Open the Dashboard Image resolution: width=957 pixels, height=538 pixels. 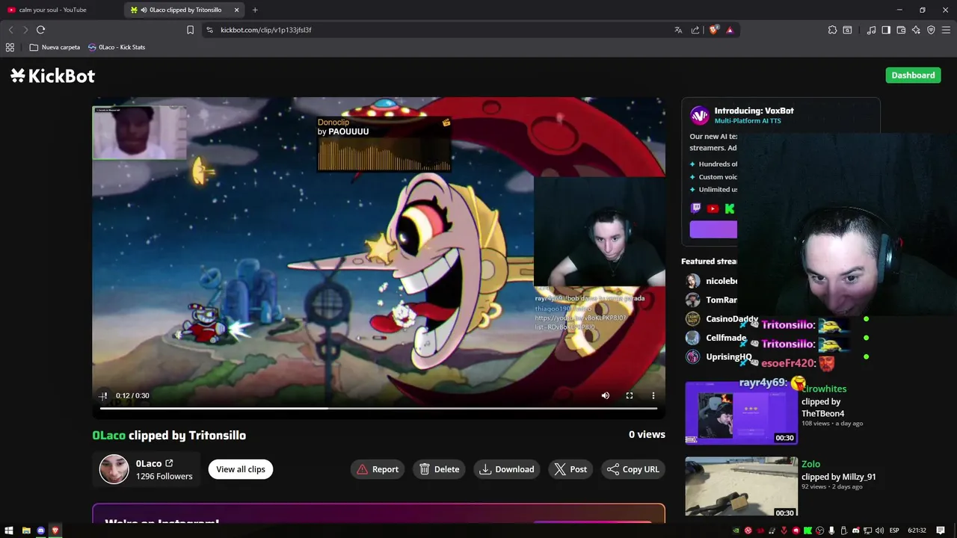click(x=913, y=75)
